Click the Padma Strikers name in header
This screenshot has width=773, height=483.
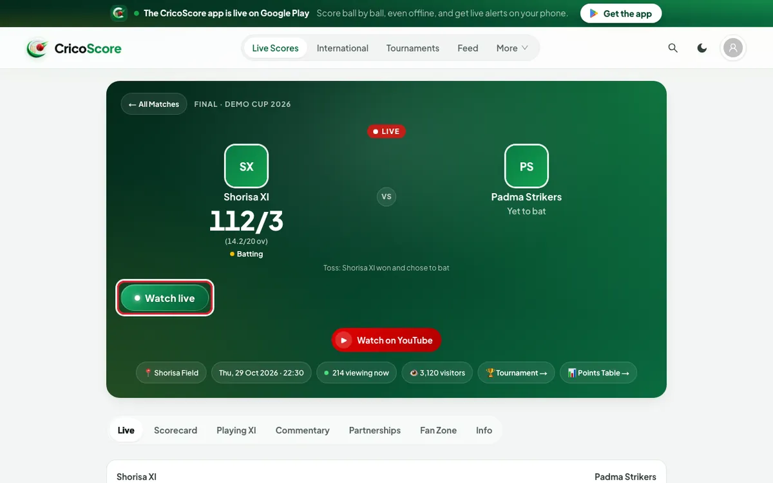coord(526,197)
